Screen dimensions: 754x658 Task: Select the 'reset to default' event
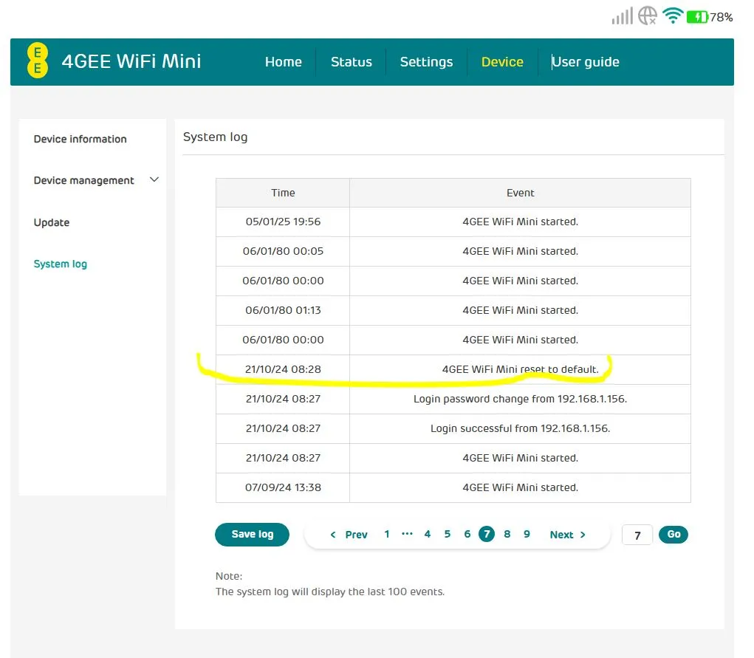[x=521, y=369]
